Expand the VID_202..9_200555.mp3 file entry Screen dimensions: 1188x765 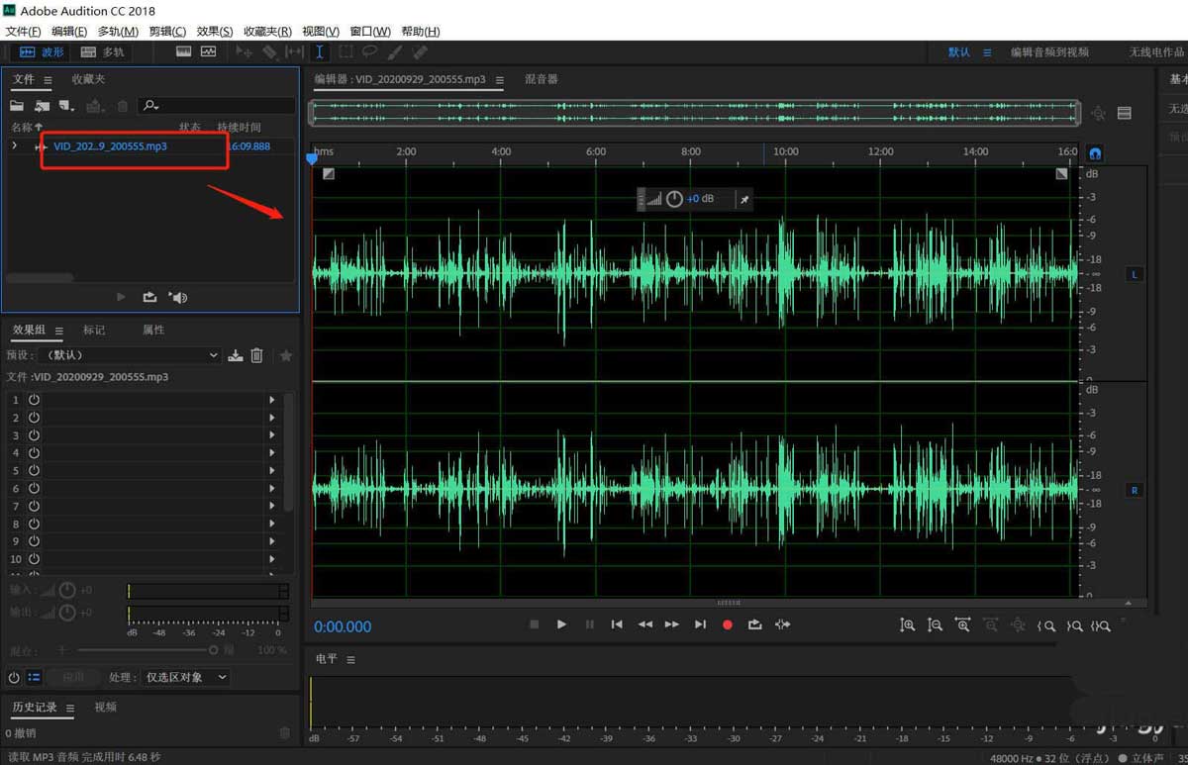pyautogui.click(x=14, y=146)
